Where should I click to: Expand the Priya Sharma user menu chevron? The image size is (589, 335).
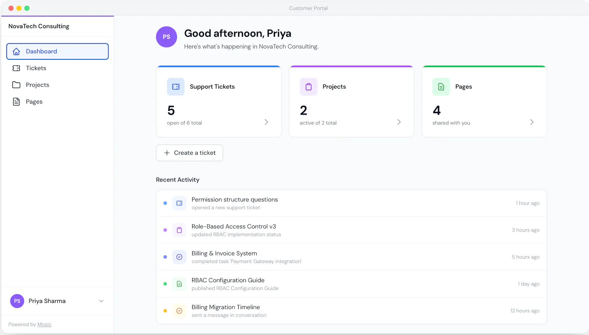[x=101, y=301]
